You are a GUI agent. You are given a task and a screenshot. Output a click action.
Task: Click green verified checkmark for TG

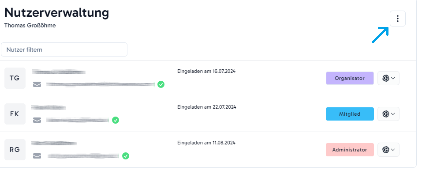[161, 84]
